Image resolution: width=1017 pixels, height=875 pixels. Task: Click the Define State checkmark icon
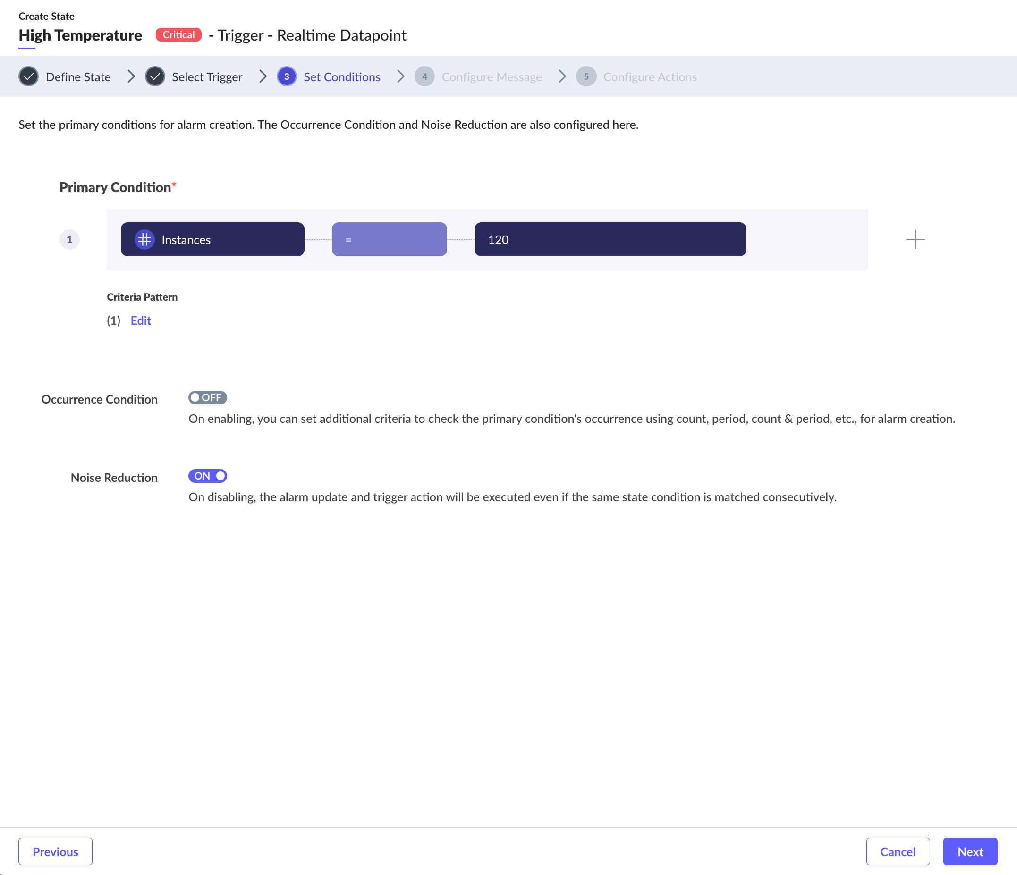pos(28,76)
